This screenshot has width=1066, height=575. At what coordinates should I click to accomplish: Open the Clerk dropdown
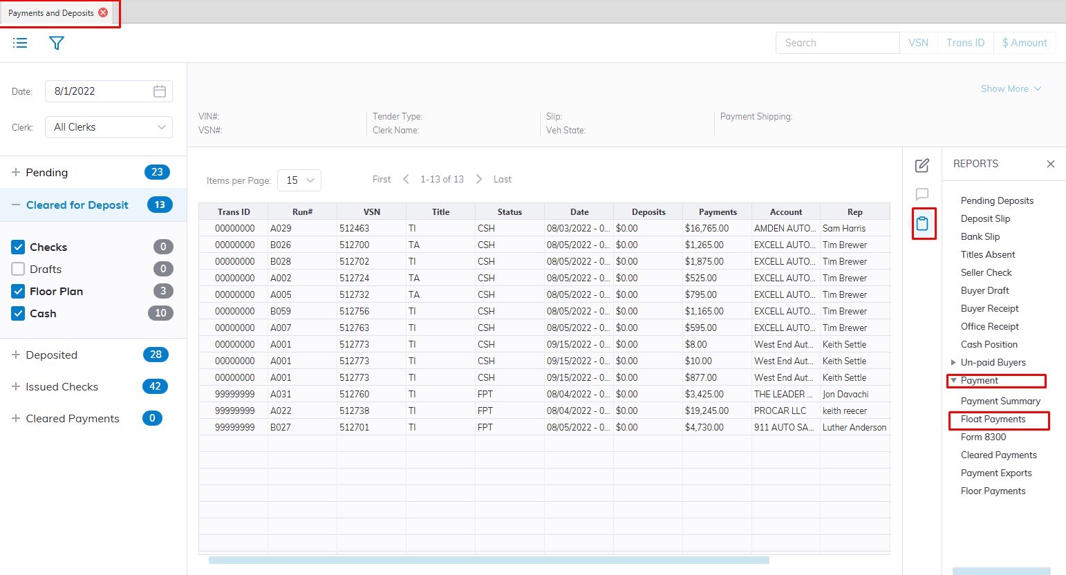(x=109, y=127)
